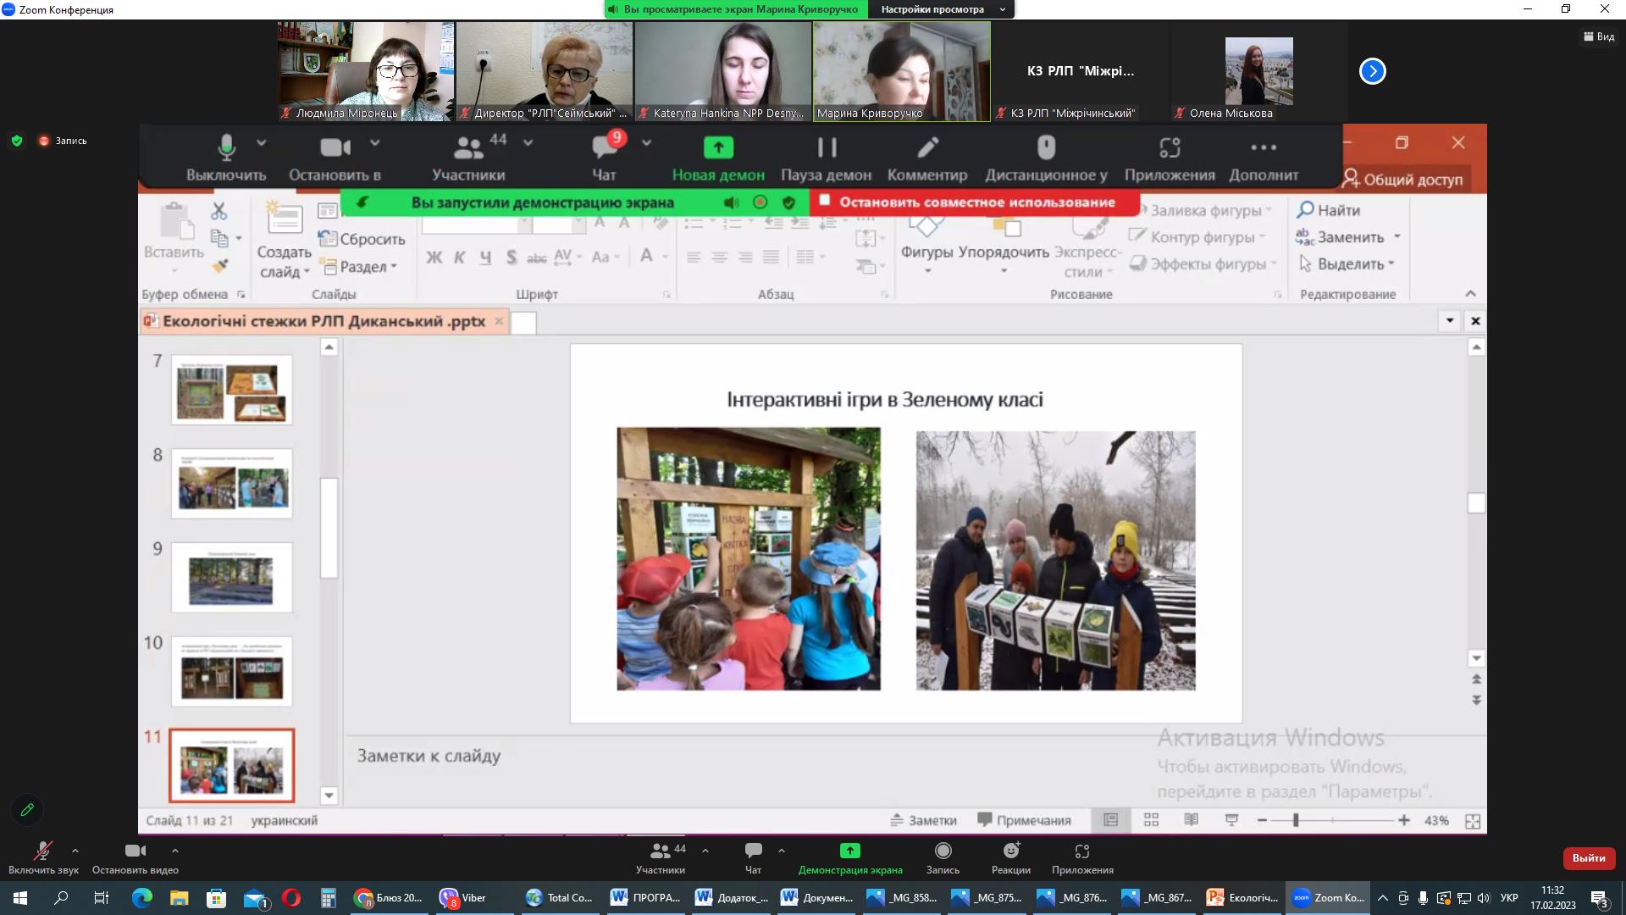Click Остановить совместное использование button
The width and height of the screenshot is (1626, 915).
(976, 202)
